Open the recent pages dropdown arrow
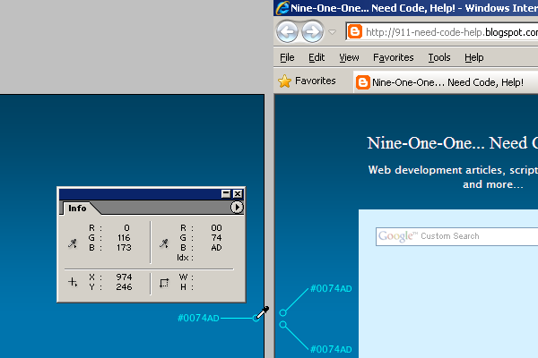538x358 pixels. pyautogui.click(x=332, y=32)
